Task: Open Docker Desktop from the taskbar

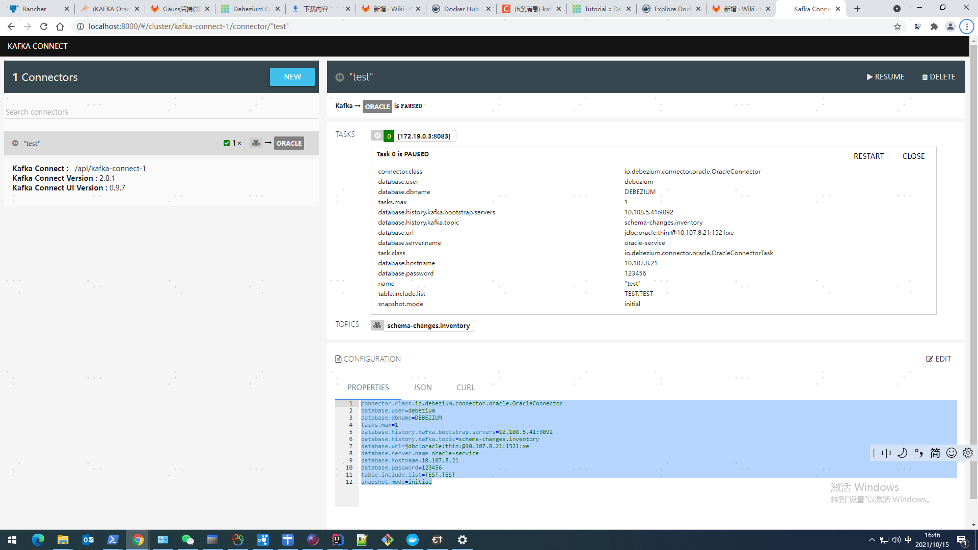Action: (412, 540)
